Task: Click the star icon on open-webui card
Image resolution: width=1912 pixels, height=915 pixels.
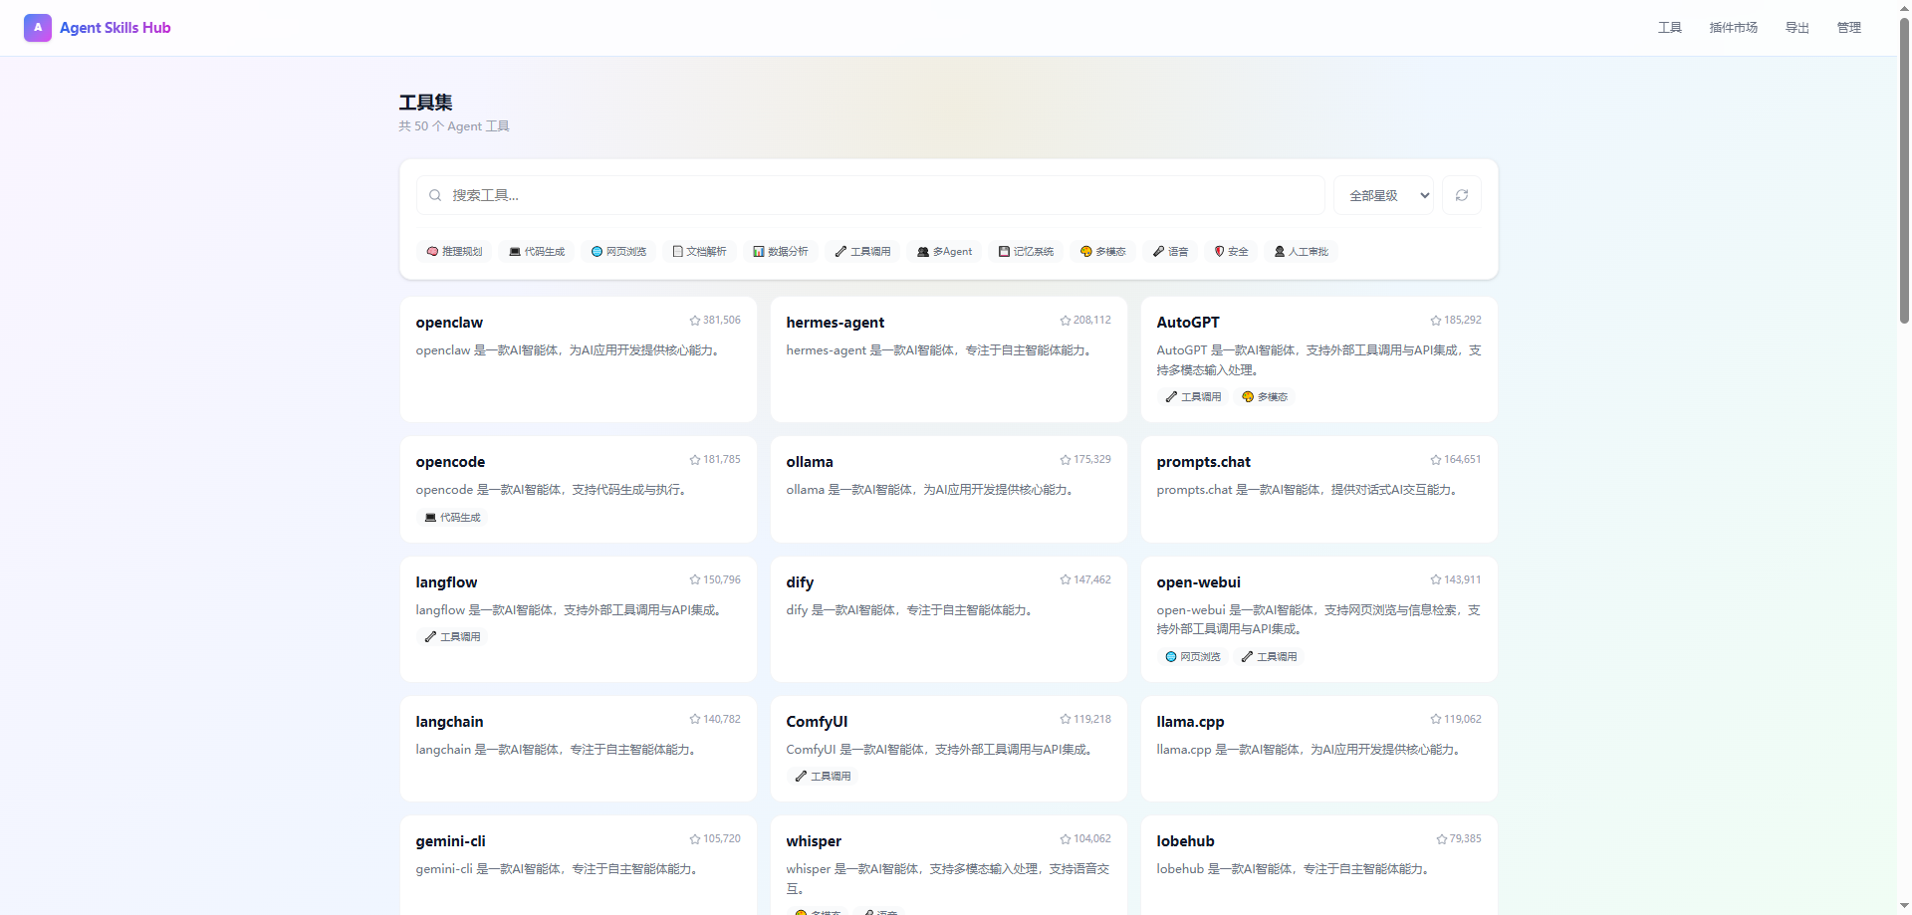Action: point(1436,579)
